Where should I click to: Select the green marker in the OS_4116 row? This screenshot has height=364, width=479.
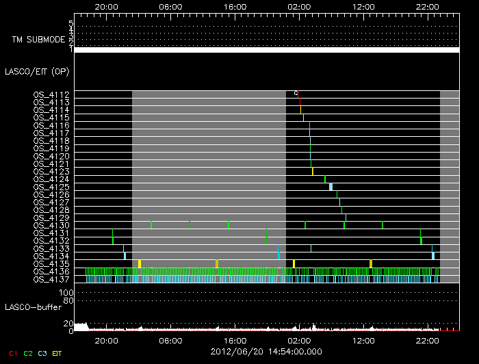pos(309,125)
